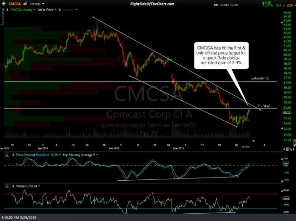This screenshot has height=221, width=296.
Task: Click the Jan 2018 date label
Action: tap(43, 148)
